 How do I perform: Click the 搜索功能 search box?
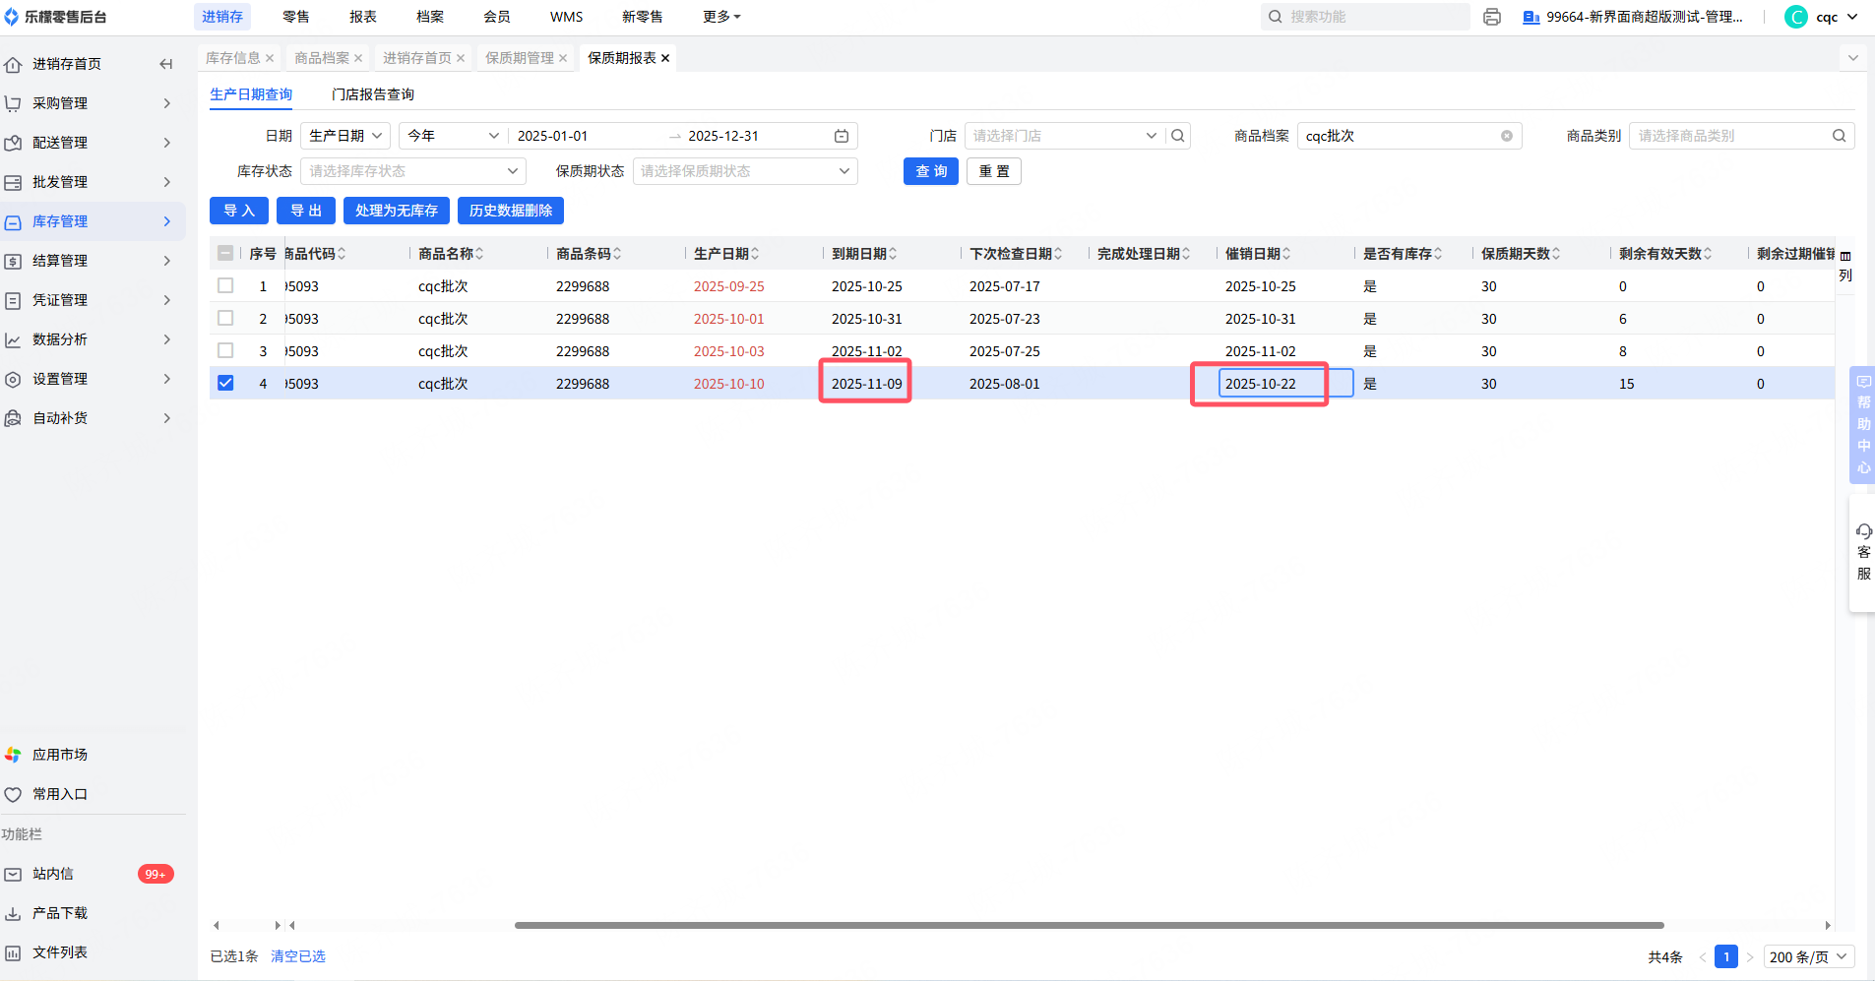(1365, 17)
